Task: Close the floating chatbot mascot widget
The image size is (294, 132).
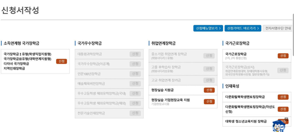Action: point(286,119)
